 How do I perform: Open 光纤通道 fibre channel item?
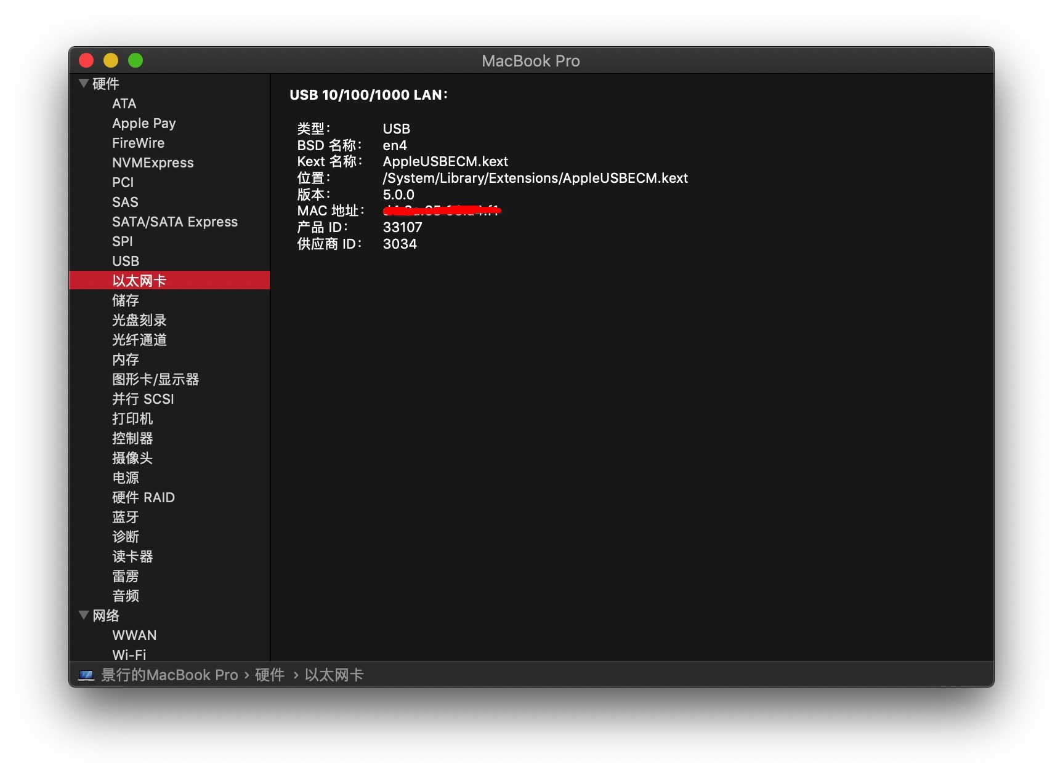click(x=139, y=340)
